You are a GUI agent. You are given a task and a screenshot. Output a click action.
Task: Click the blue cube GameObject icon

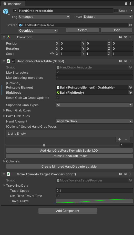6,11
